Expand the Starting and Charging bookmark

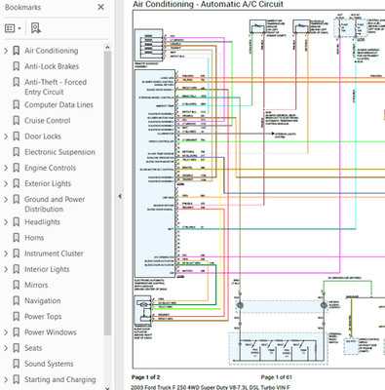point(6,379)
